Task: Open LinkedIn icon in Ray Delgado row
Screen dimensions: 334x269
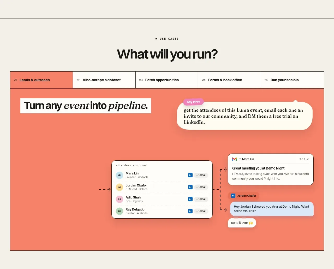Action: pyautogui.click(x=190, y=211)
